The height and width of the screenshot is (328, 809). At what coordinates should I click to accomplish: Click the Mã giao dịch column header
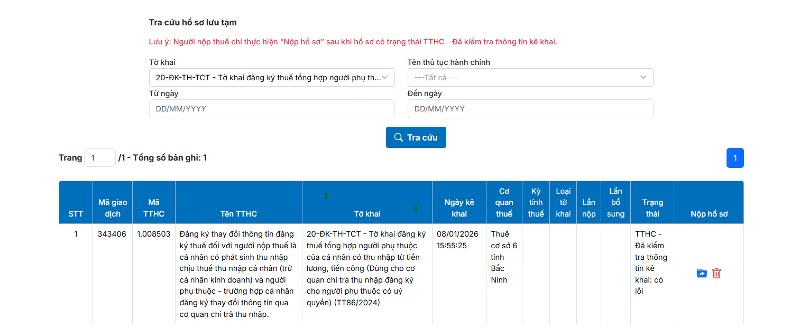click(x=113, y=208)
